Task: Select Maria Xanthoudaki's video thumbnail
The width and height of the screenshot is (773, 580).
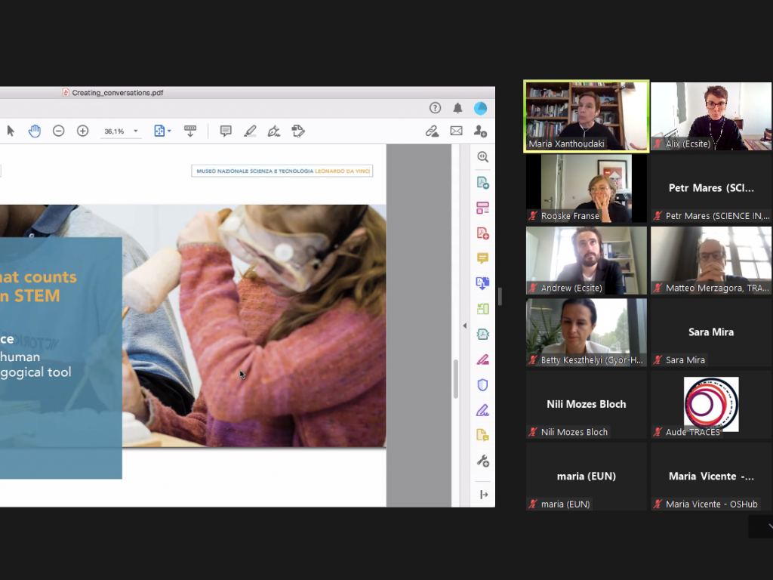Action: (586, 116)
